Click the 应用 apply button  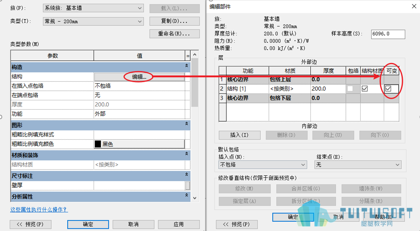pyautogui.click(x=179, y=224)
